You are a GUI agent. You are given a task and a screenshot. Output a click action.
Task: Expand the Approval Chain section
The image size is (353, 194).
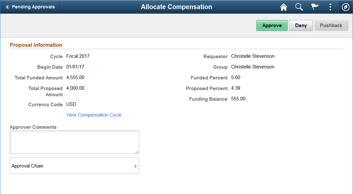(x=74, y=166)
